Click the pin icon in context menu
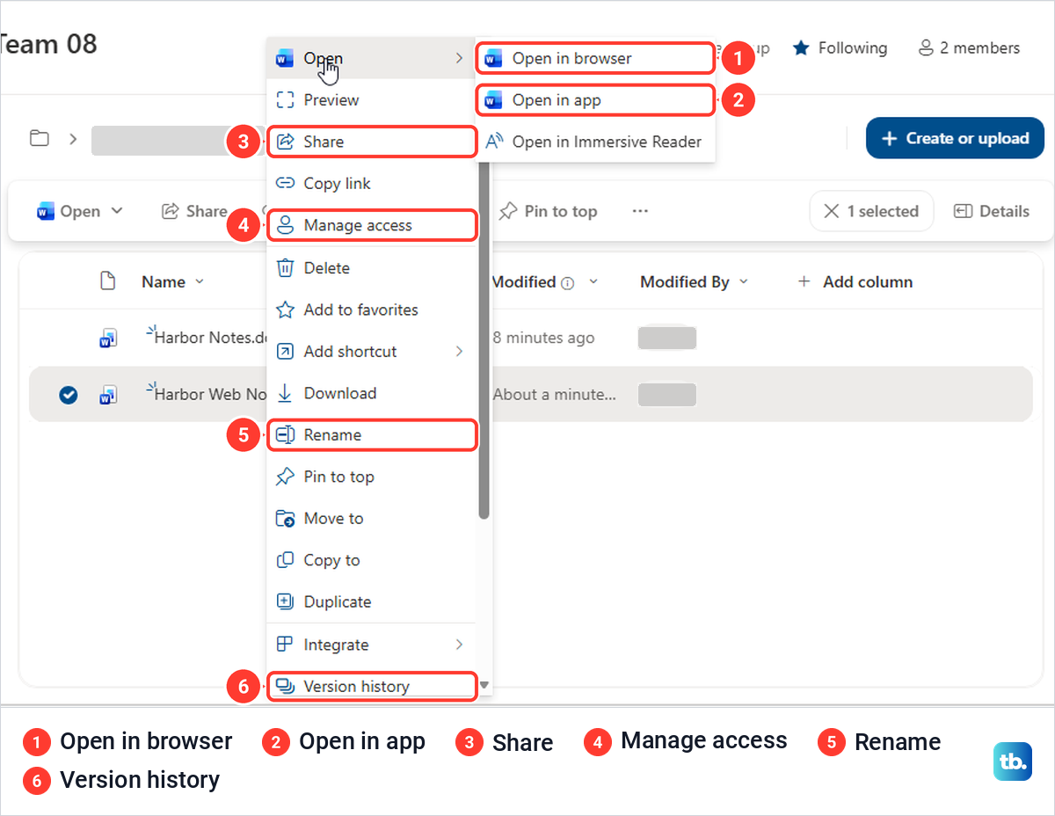 (x=285, y=477)
